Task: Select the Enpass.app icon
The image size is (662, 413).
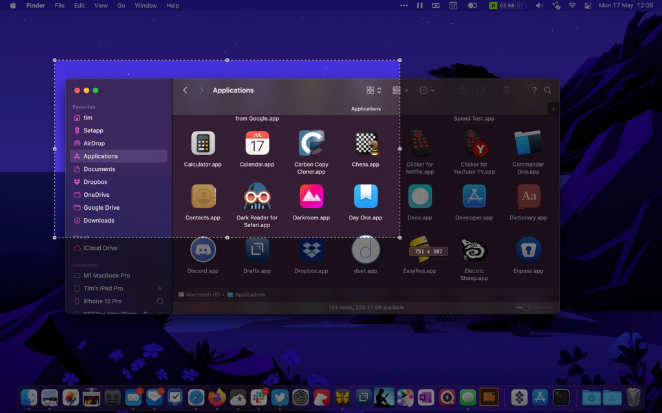Action: (528, 250)
